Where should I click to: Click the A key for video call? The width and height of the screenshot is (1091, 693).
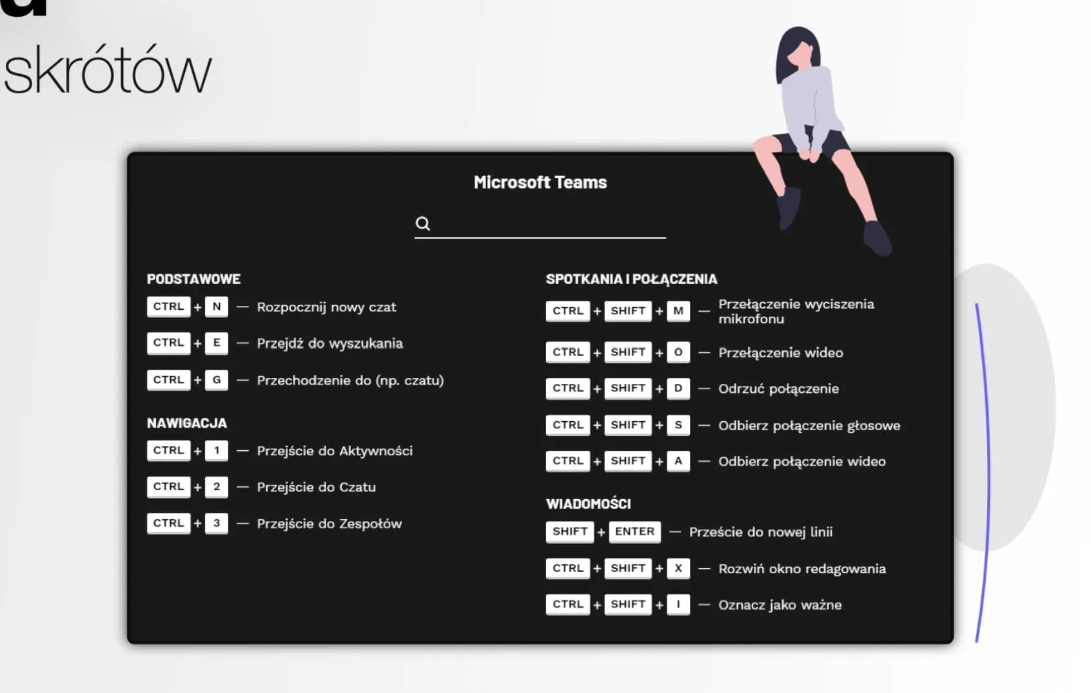[x=678, y=461]
